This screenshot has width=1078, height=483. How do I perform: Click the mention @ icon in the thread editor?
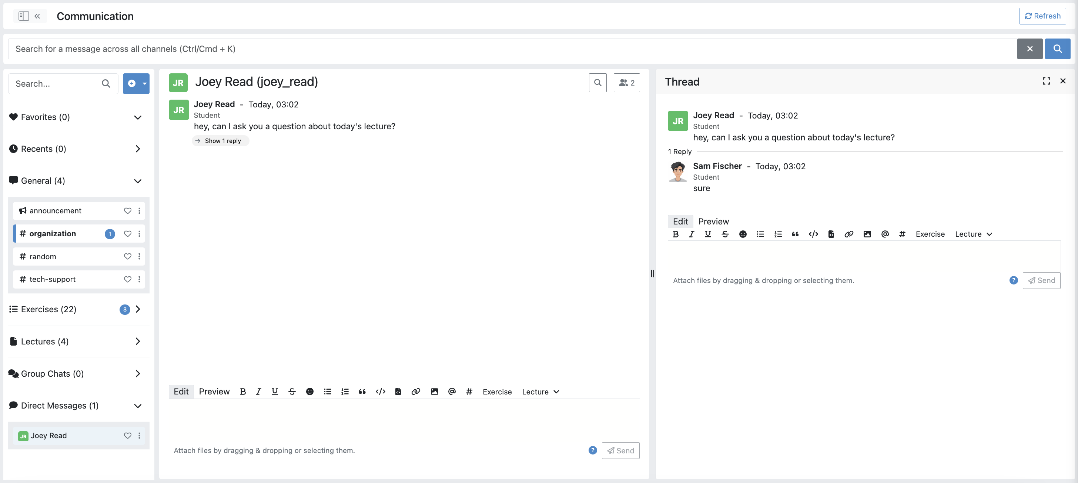tap(885, 234)
